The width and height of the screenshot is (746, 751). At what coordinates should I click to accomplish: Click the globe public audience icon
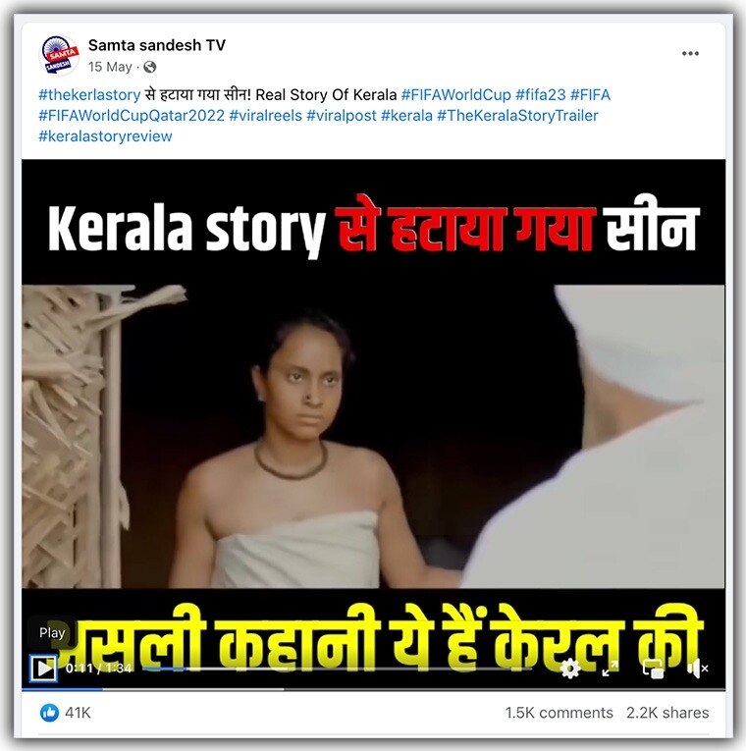tap(149, 67)
